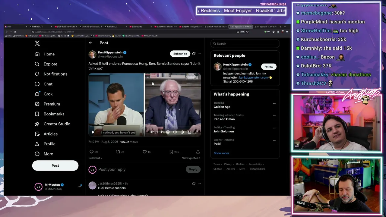Viewport: 386px width, 217px height.
Task: Click the Reply button
Action: pos(193,169)
